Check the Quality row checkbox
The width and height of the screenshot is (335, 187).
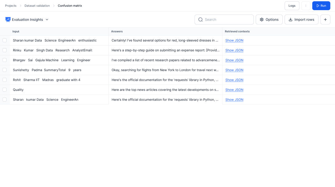[x=5, y=90]
